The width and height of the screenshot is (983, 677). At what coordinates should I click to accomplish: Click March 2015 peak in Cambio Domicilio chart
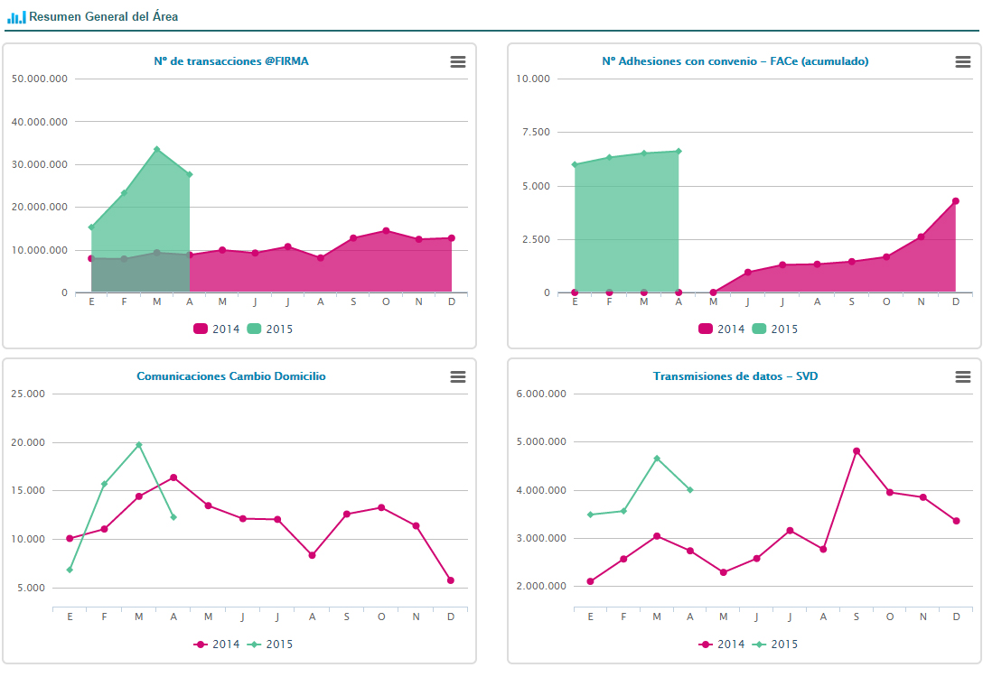[x=138, y=445]
